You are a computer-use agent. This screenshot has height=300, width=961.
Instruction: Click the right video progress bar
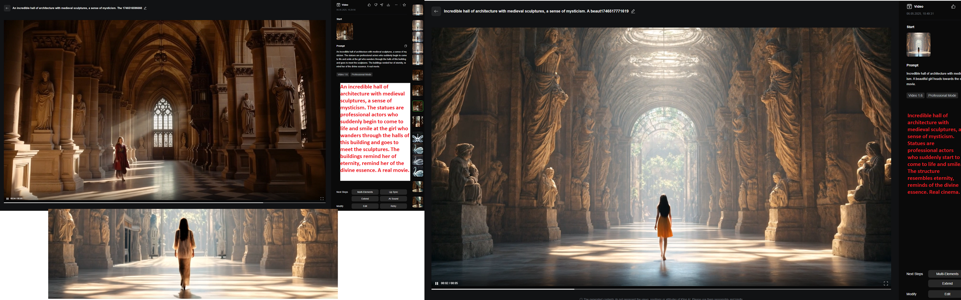click(x=660, y=289)
